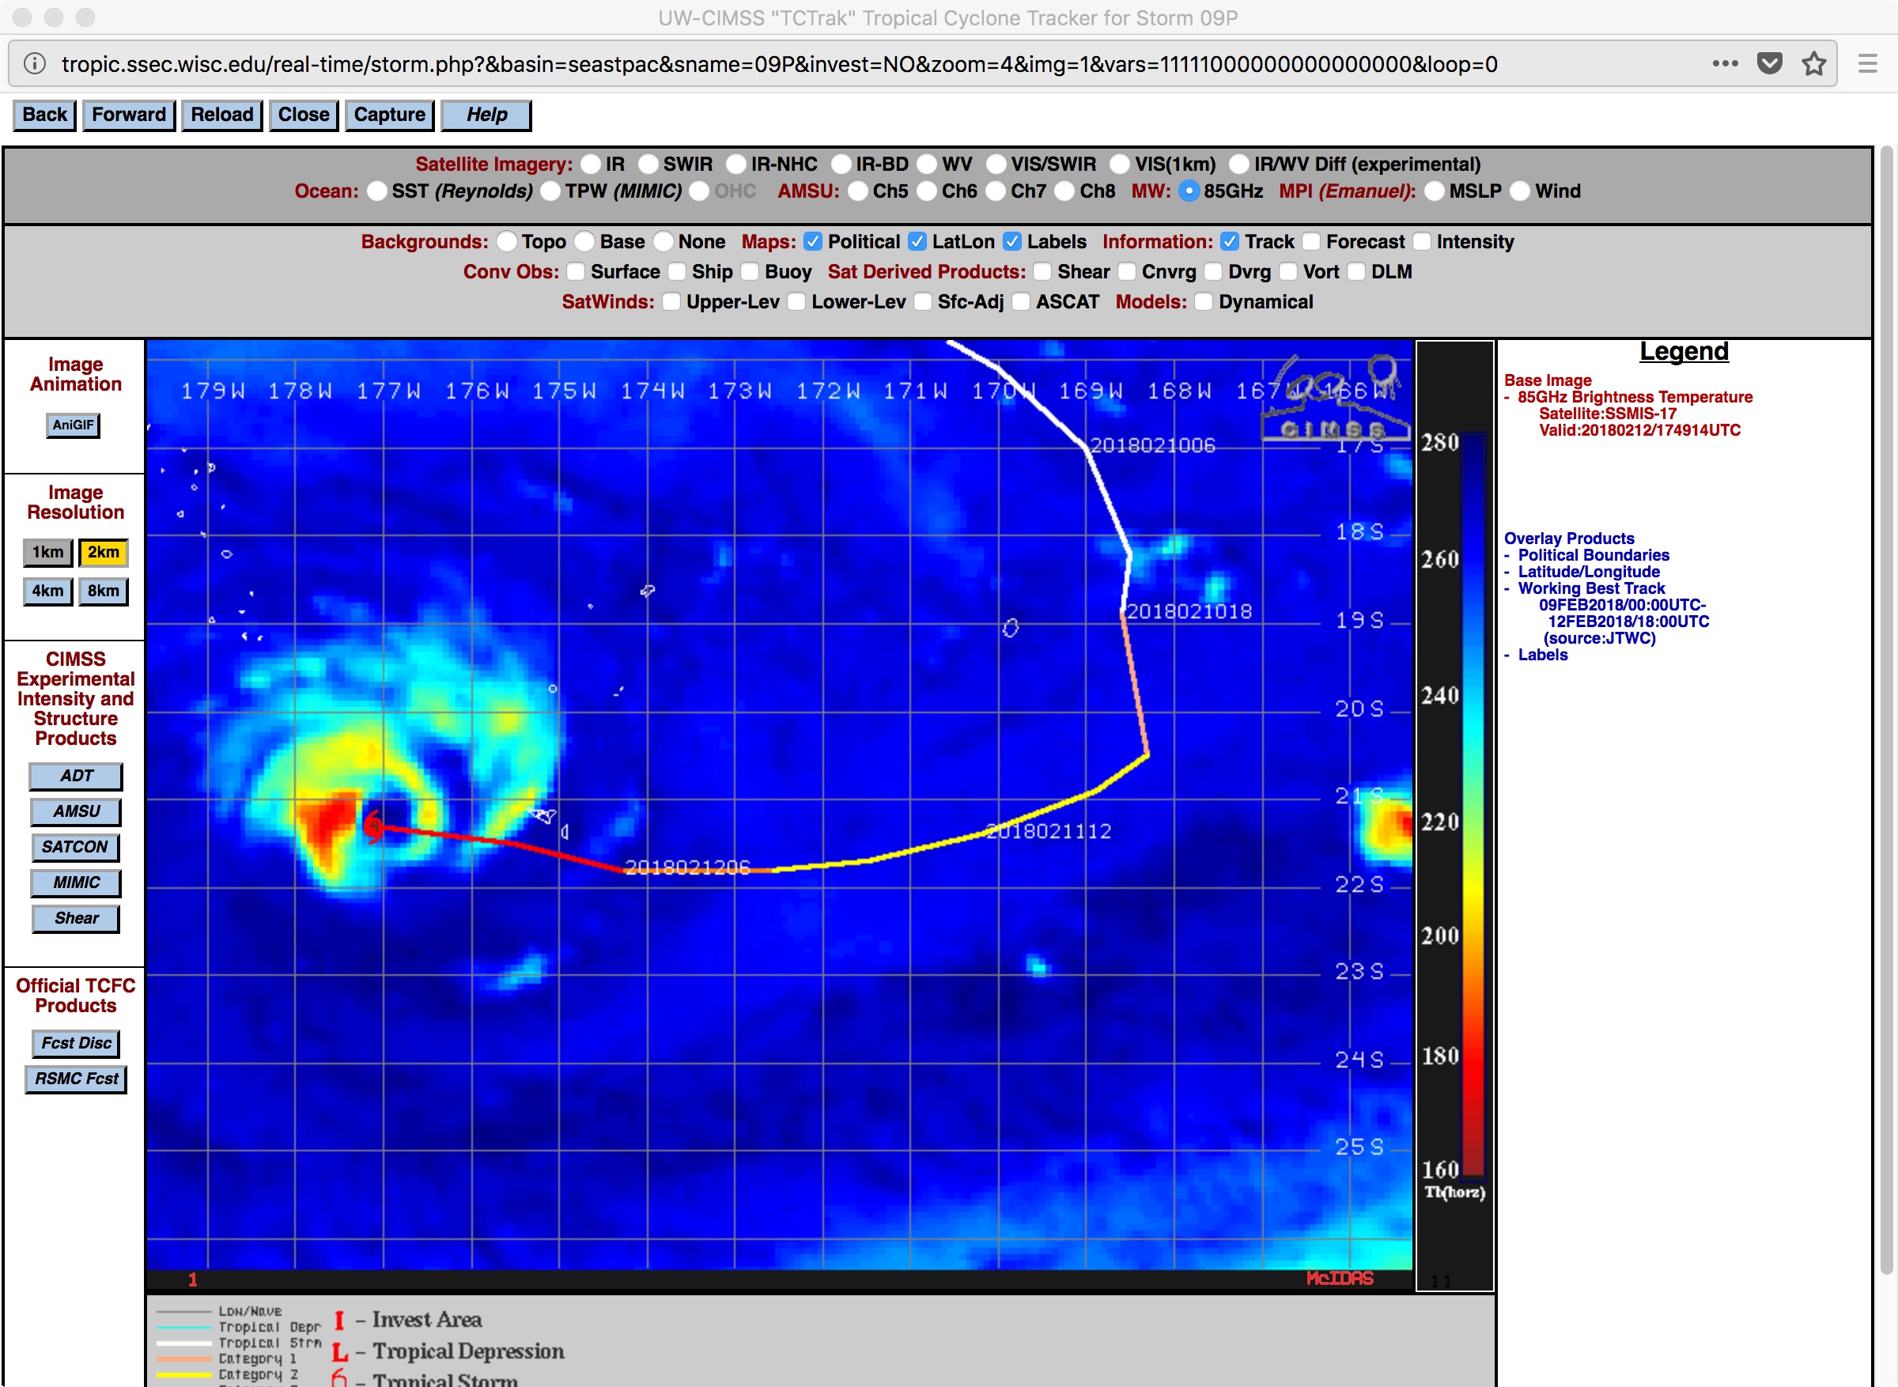Click the Back button

[x=44, y=115]
